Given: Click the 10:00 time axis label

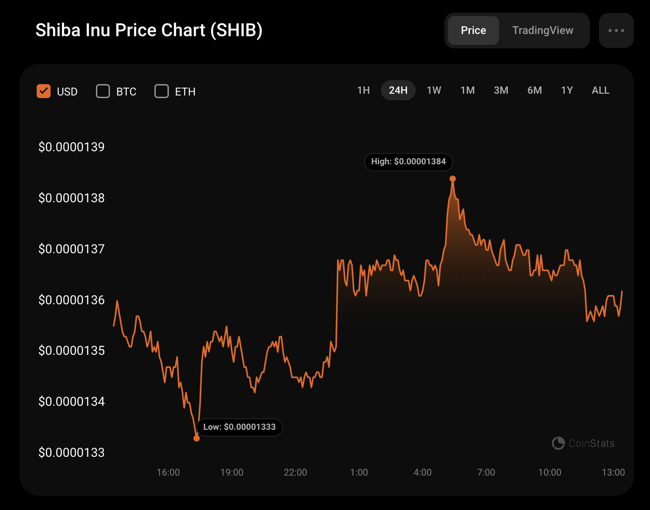Looking at the screenshot, I should (550, 473).
